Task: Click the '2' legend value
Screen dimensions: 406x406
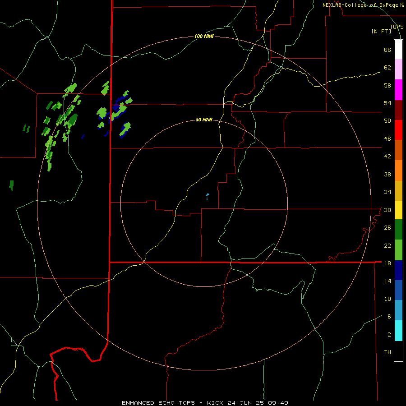Action: coord(389,335)
